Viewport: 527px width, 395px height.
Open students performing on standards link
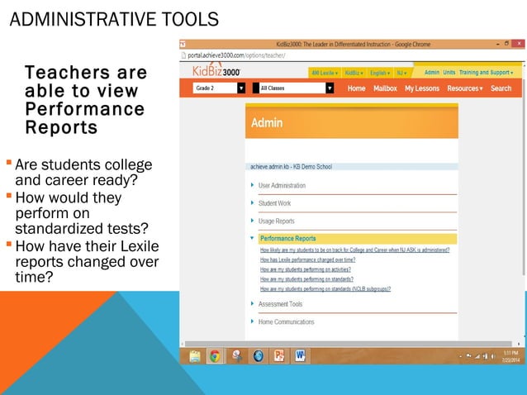pos(306,279)
